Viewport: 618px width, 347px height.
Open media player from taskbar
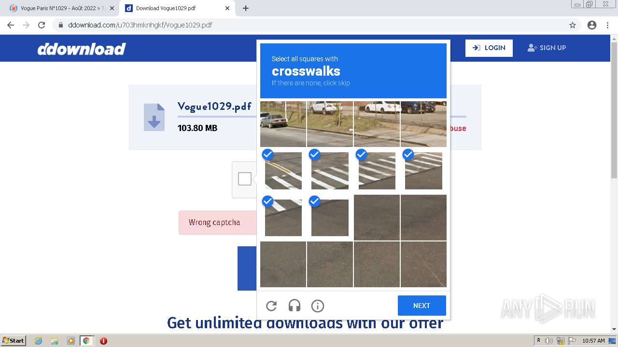click(x=70, y=341)
